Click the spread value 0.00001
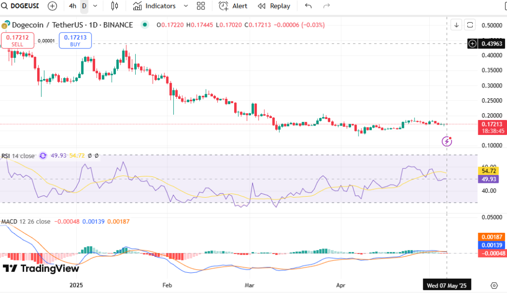Viewport: 507px width, 294px height. point(46,41)
